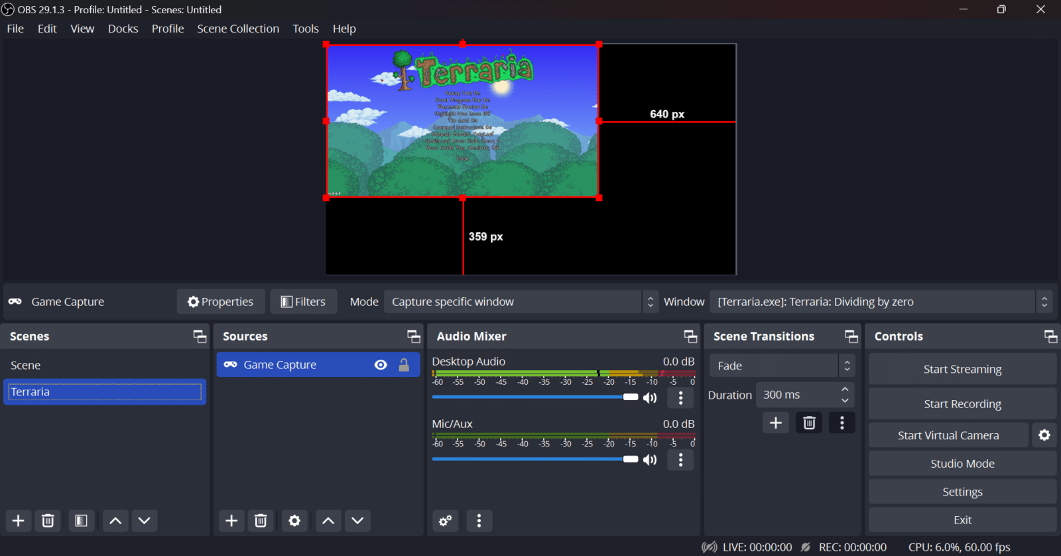Screen dimensions: 1061x556
Task: Undock the Controls panel with its float icon
Action: 1051,336
